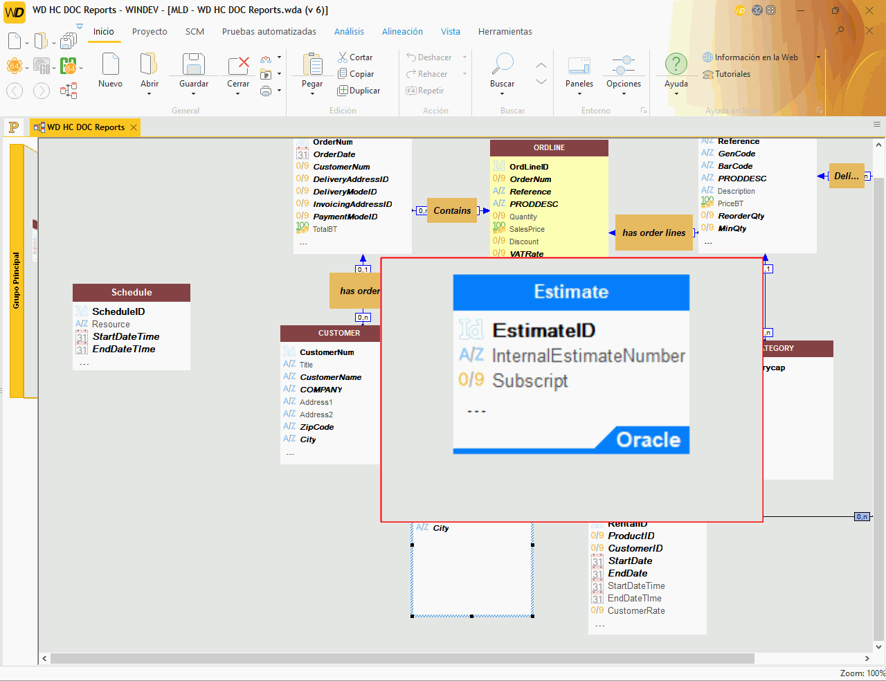Viewport: 886px width, 681px height.
Task: Click the green Ayuda question mark
Action: coord(676,64)
